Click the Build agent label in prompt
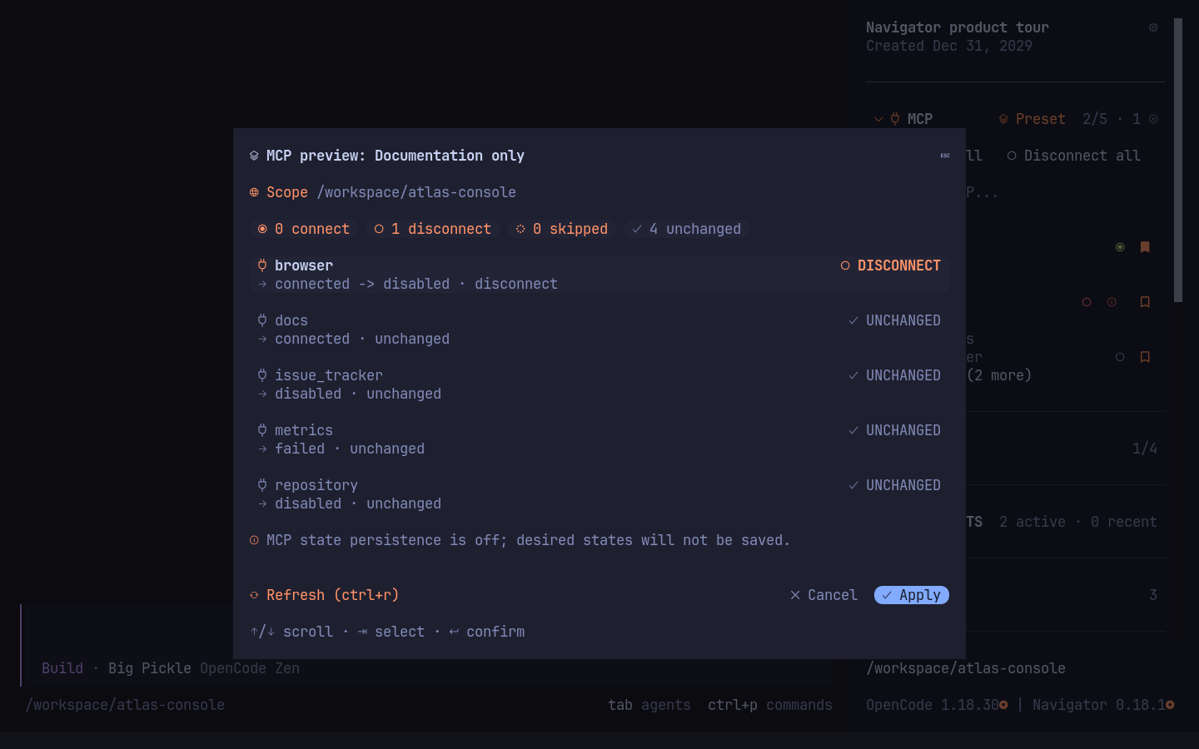 tap(62, 668)
